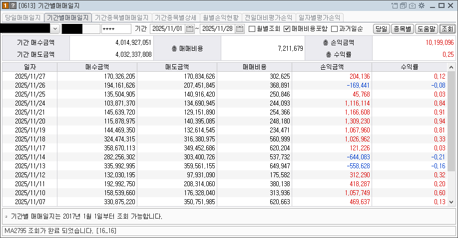458x238 pixels.
Task: Enable the 월별조회 checkbox
Action: pyautogui.click(x=252, y=29)
